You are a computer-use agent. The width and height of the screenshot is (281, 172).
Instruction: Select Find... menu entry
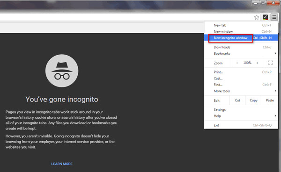coord(241,85)
